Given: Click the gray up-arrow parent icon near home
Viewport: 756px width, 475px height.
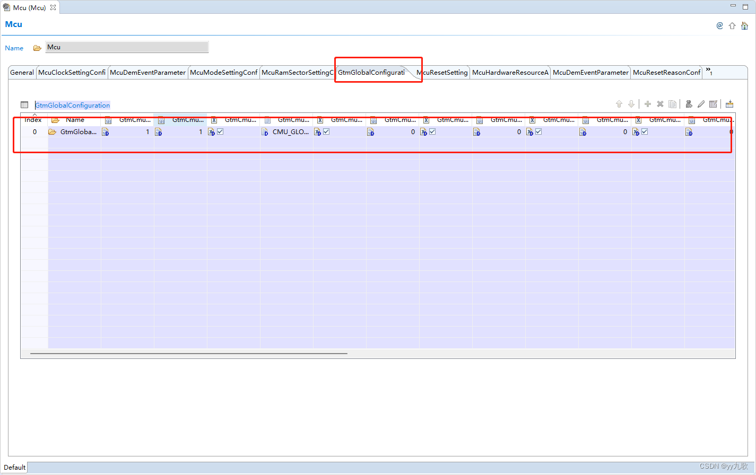Looking at the screenshot, I should pyautogui.click(x=732, y=25).
